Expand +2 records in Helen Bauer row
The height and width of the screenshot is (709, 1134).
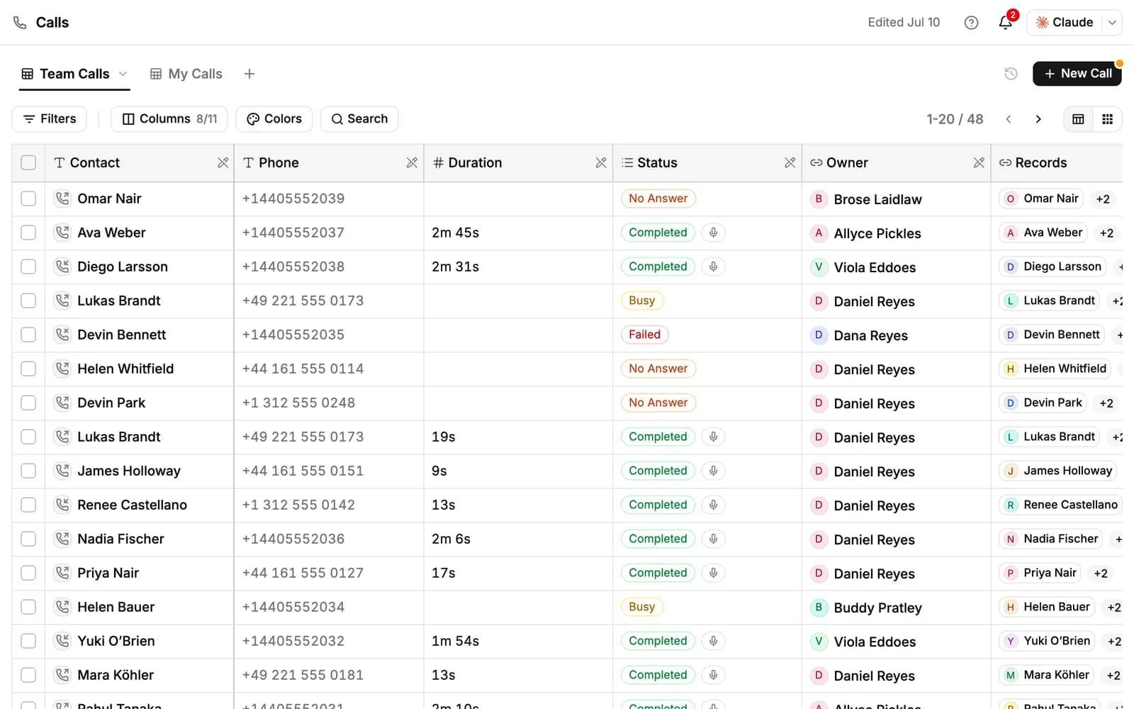tap(1113, 608)
